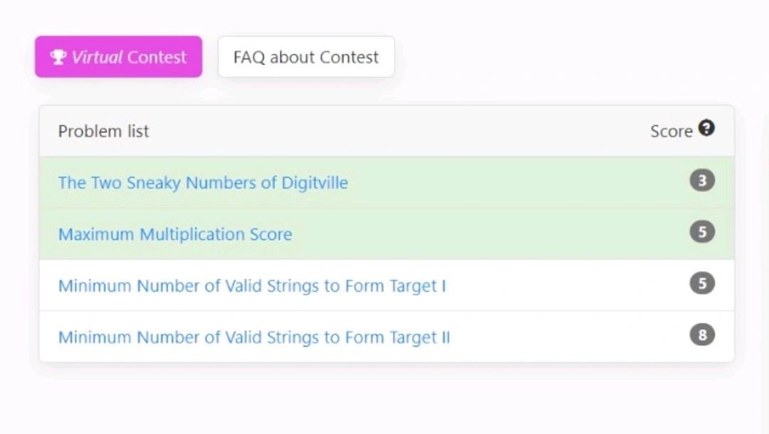Click empty space in the Maximum Multiplication row
The image size is (769, 434).
(x=491, y=234)
